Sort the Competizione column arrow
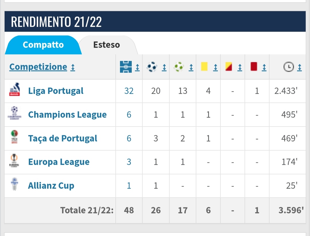Screen dimensions: 310x236 pos(73,68)
